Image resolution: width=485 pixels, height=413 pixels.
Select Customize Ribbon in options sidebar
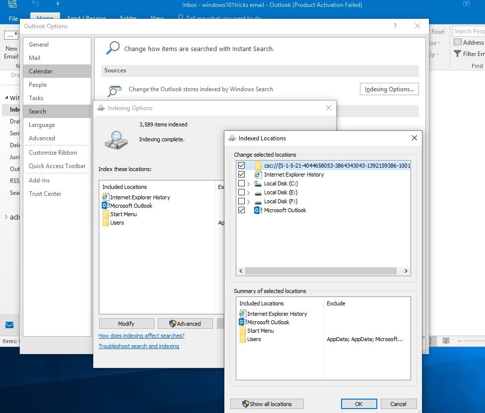(x=57, y=153)
